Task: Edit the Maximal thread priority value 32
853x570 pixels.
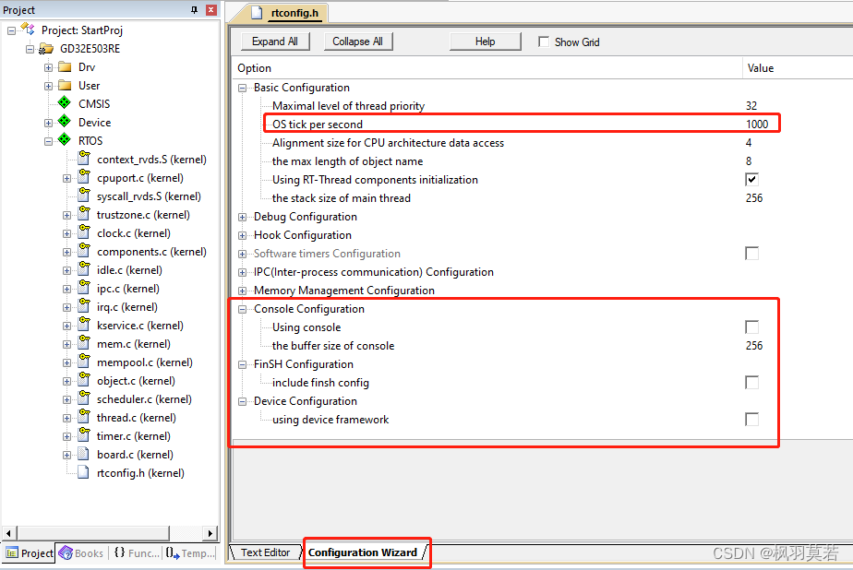Action: (x=751, y=106)
